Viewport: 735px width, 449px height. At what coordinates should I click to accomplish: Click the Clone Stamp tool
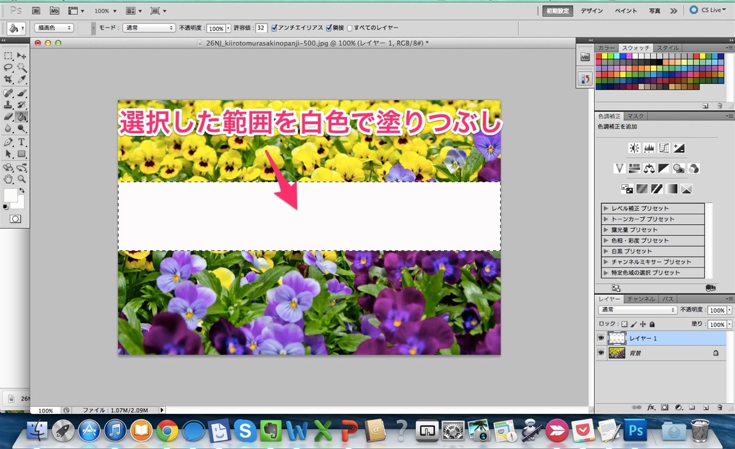click(8, 104)
